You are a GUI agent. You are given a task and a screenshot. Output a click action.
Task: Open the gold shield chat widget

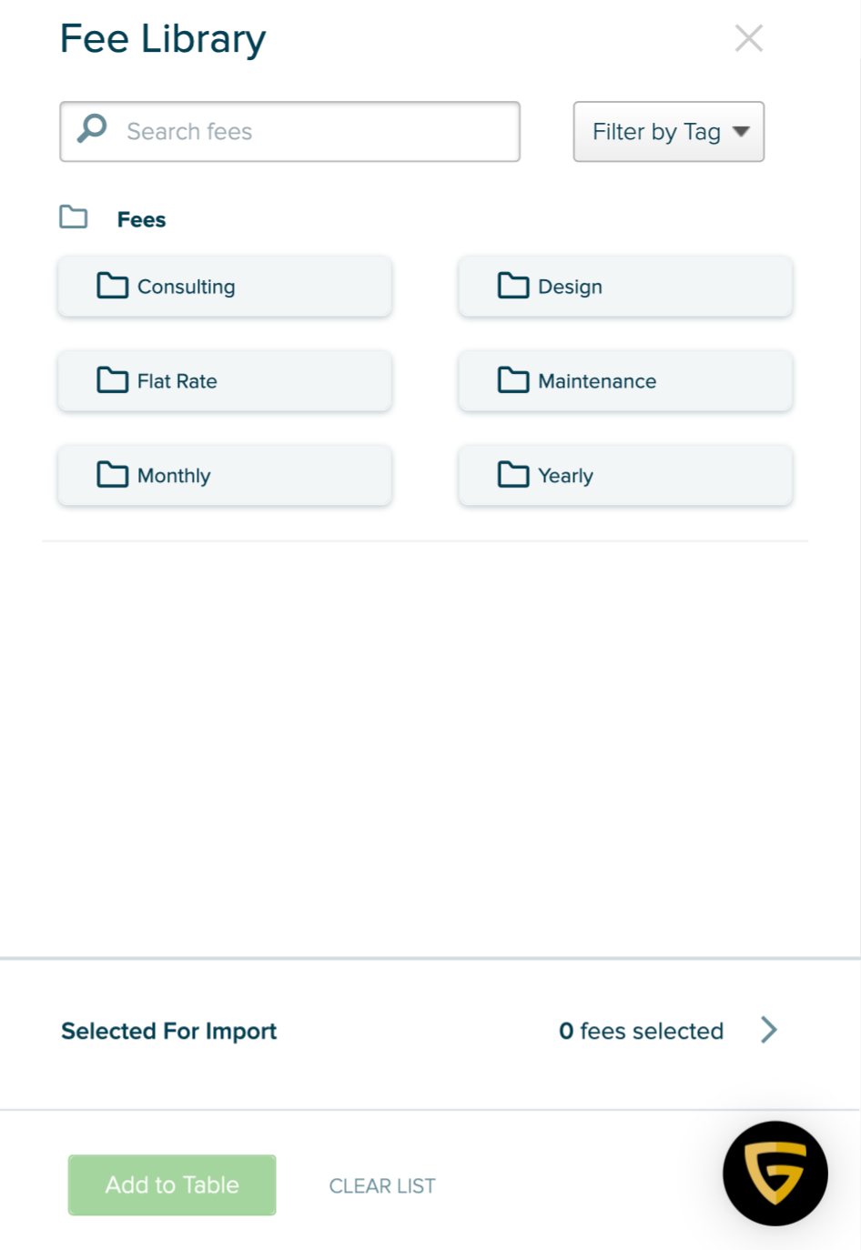point(775,1174)
